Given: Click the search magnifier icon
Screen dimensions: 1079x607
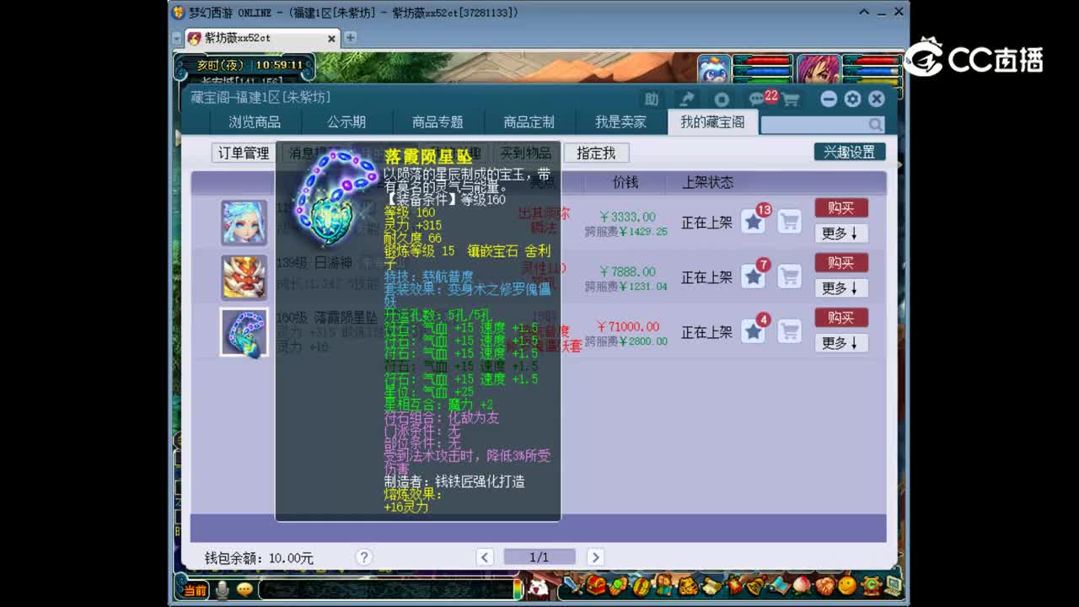Looking at the screenshot, I should point(876,124).
